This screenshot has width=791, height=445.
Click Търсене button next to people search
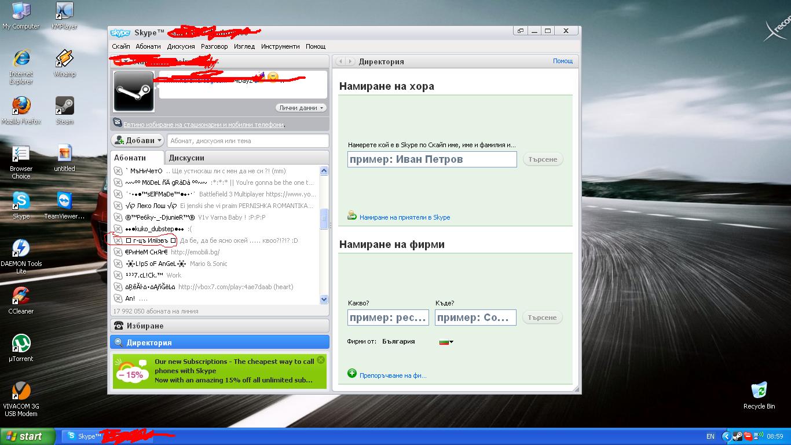(543, 159)
